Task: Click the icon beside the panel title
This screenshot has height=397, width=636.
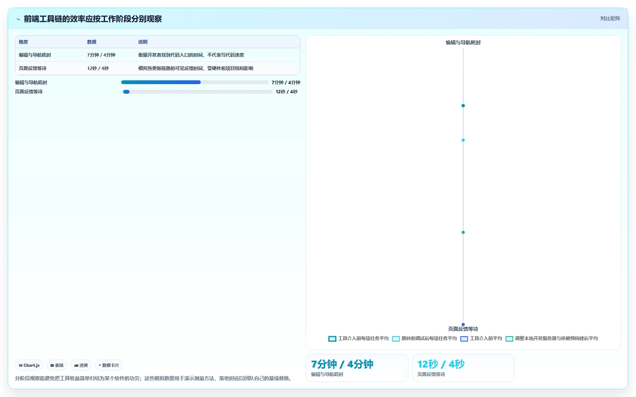Action: point(18,19)
